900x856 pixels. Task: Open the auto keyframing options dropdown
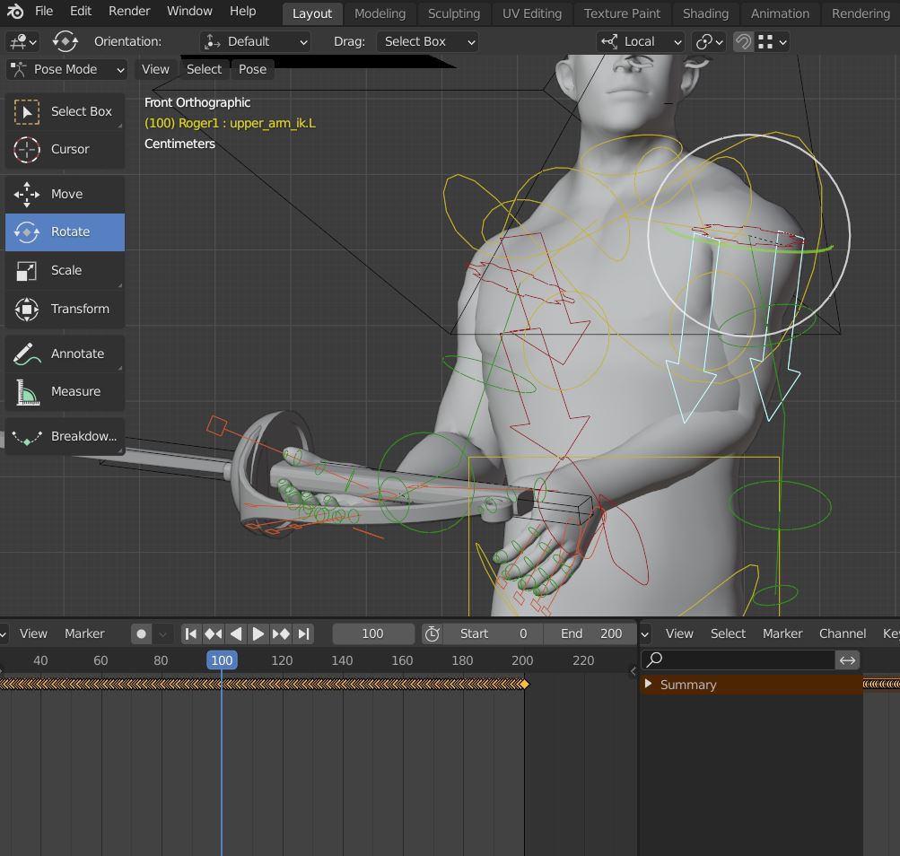click(x=163, y=633)
